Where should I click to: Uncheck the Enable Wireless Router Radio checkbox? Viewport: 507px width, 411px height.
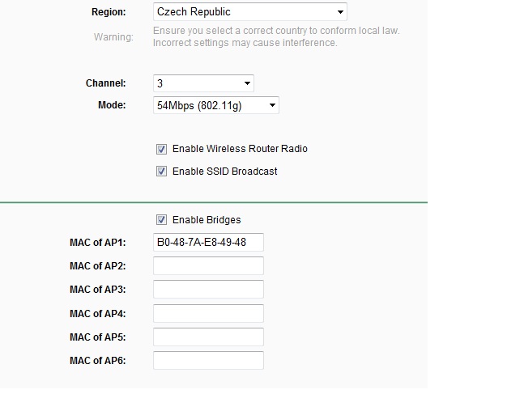coord(162,149)
